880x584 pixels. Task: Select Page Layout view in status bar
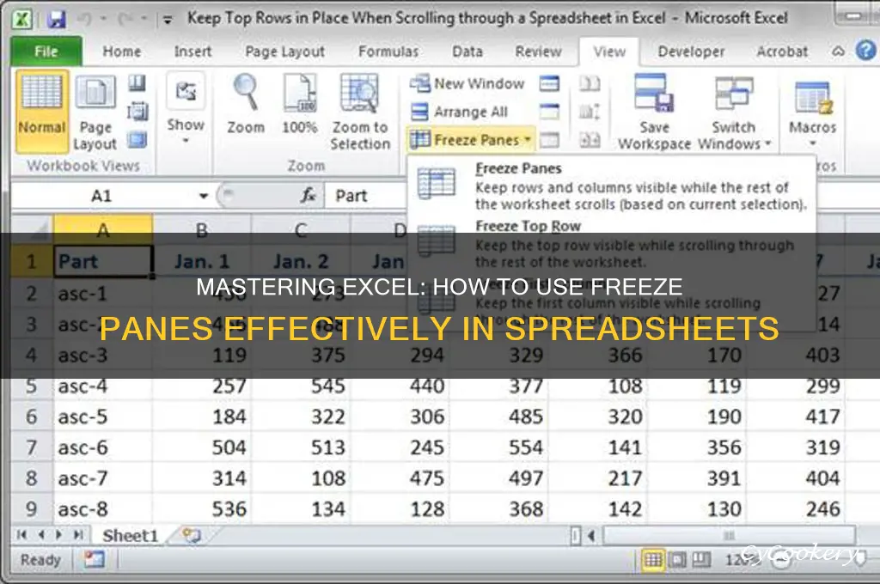click(x=677, y=559)
